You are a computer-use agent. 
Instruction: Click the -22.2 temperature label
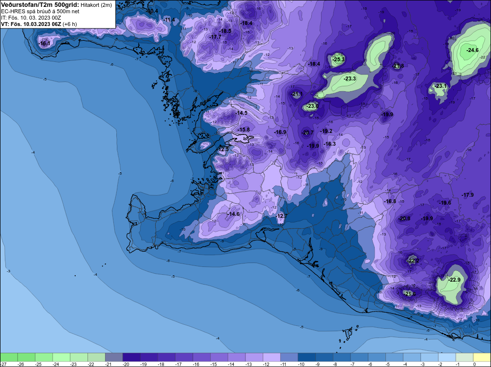pyautogui.click(x=413, y=261)
